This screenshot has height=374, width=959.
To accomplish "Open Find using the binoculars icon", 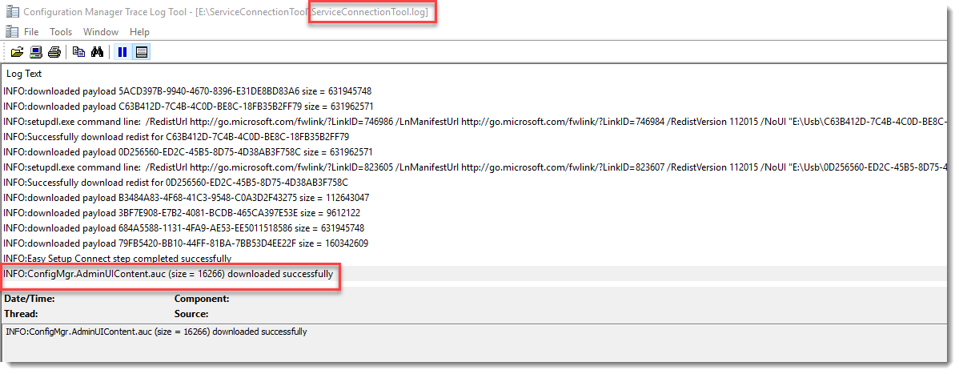I will coord(98,52).
